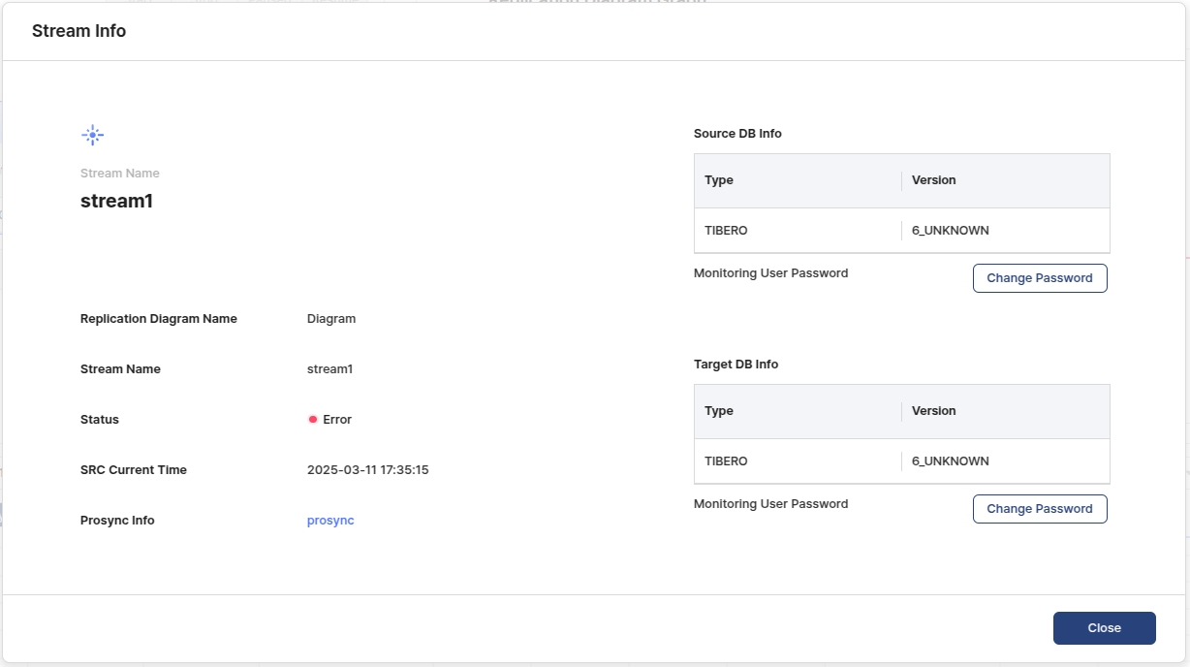Select the 6_UNKNOWN cell in Target DB table
This screenshot has height=667, width=1190.
pyautogui.click(x=950, y=461)
